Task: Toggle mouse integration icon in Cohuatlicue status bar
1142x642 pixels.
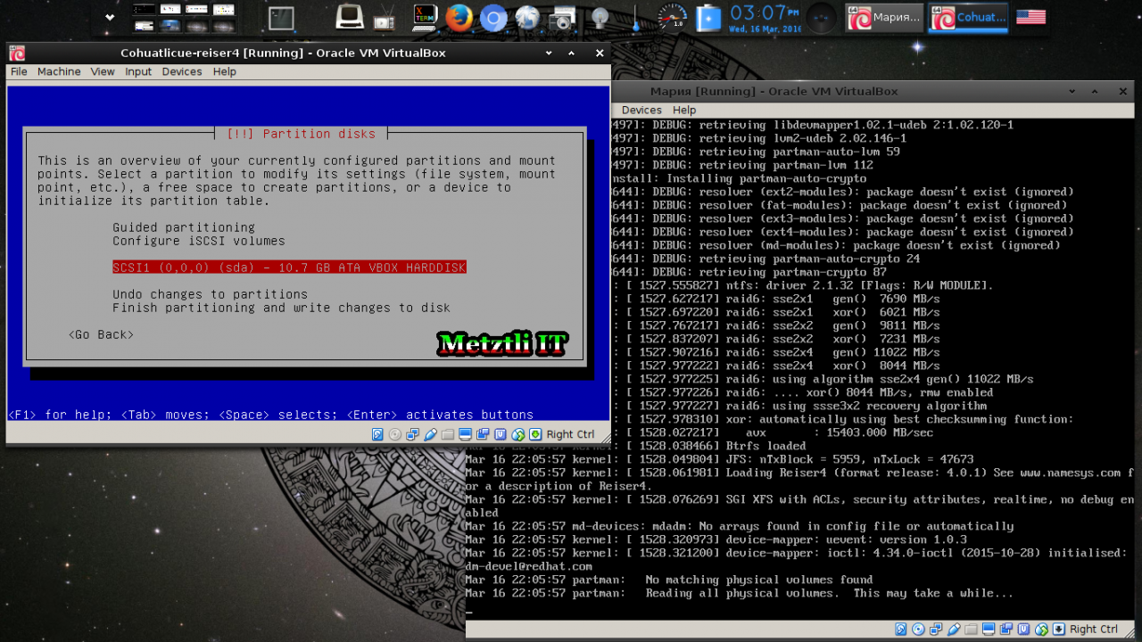Action: (x=517, y=434)
